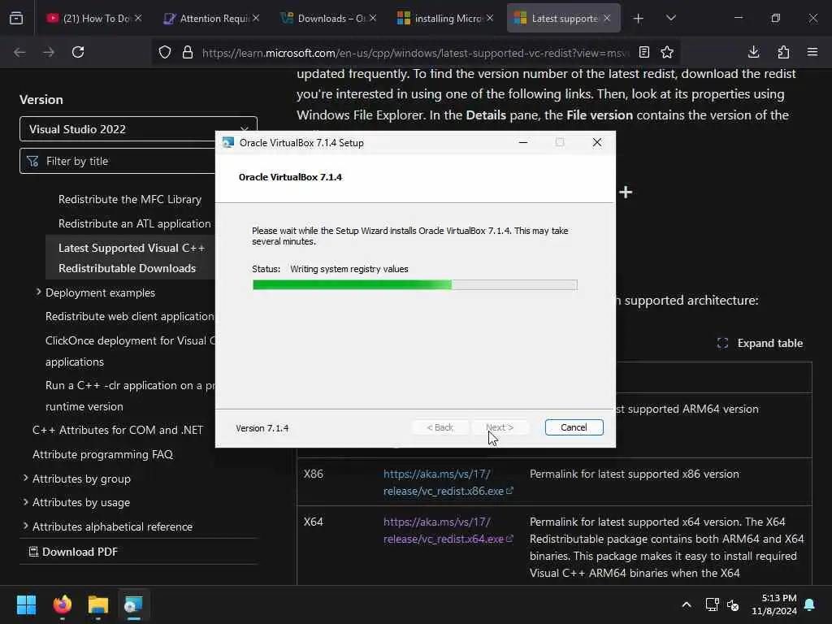Cancel the VirtualBox 7.1.4 setup
This screenshot has width=832, height=624.
[574, 427]
